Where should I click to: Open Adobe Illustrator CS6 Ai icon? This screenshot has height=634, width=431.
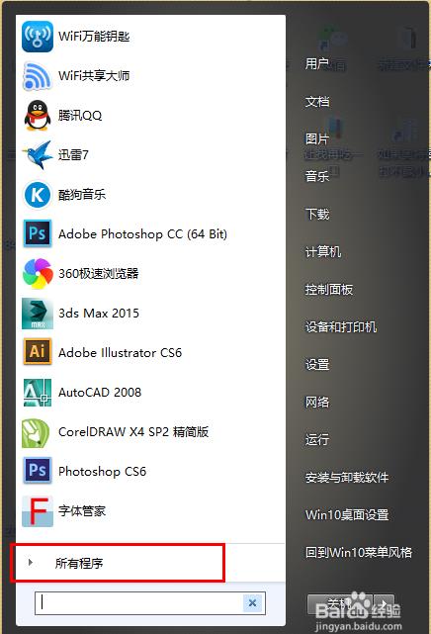coord(38,352)
